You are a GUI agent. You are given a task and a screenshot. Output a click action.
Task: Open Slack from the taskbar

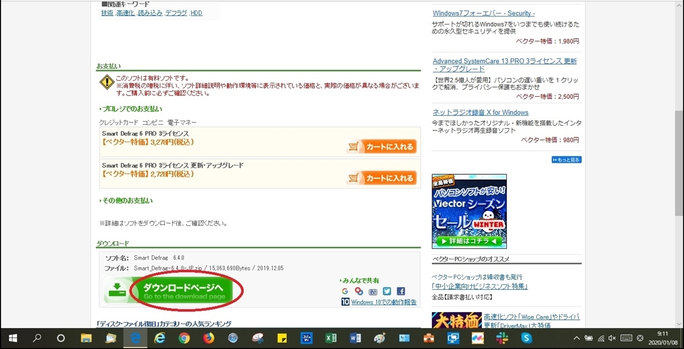pos(502,338)
